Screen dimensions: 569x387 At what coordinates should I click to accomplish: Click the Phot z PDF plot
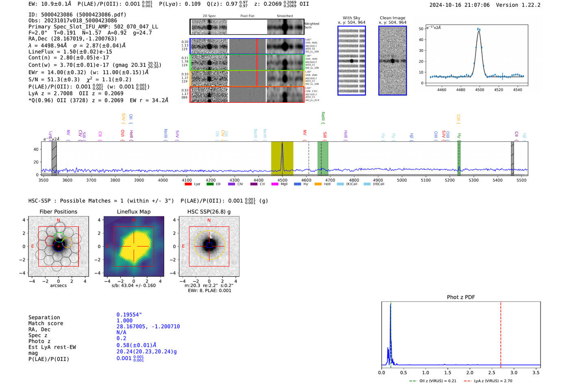tap(461, 335)
